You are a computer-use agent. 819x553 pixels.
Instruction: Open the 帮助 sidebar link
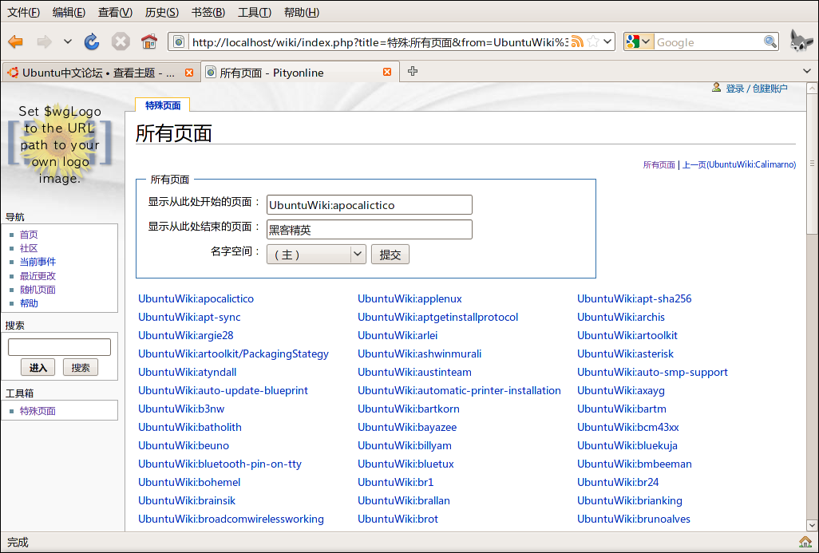coord(29,303)
